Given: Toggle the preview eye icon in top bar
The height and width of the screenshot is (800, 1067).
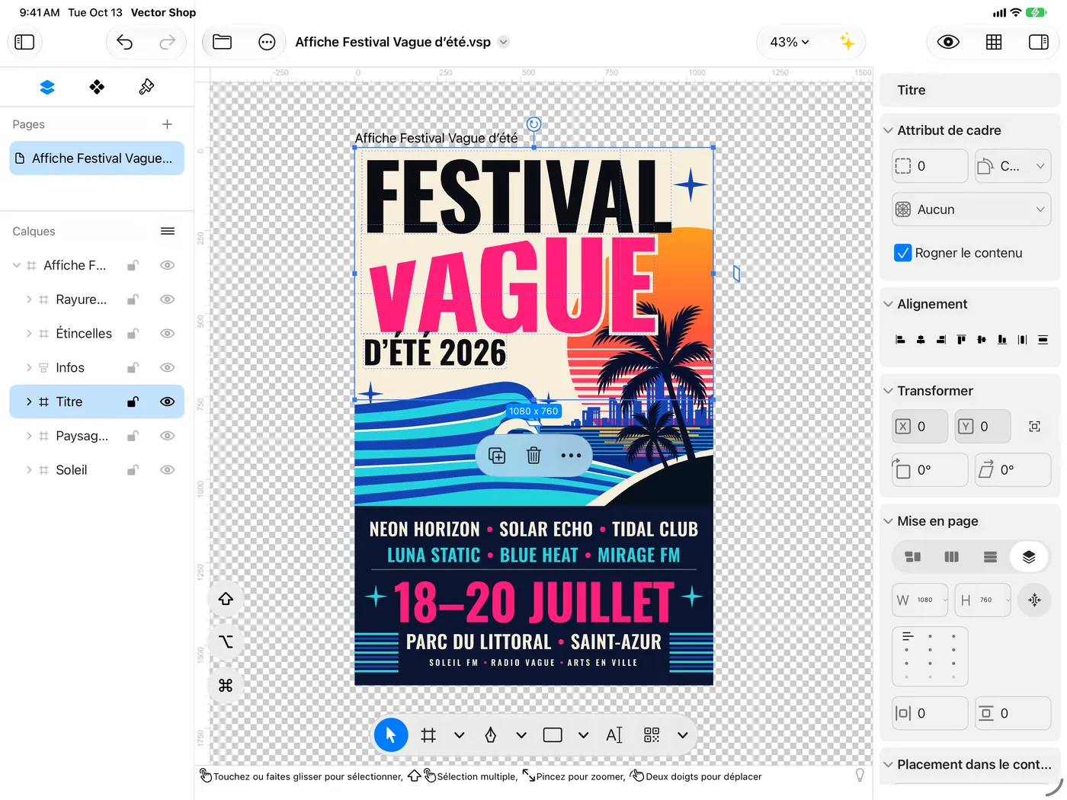Looking at the screenshot, I should coord(948,42).
